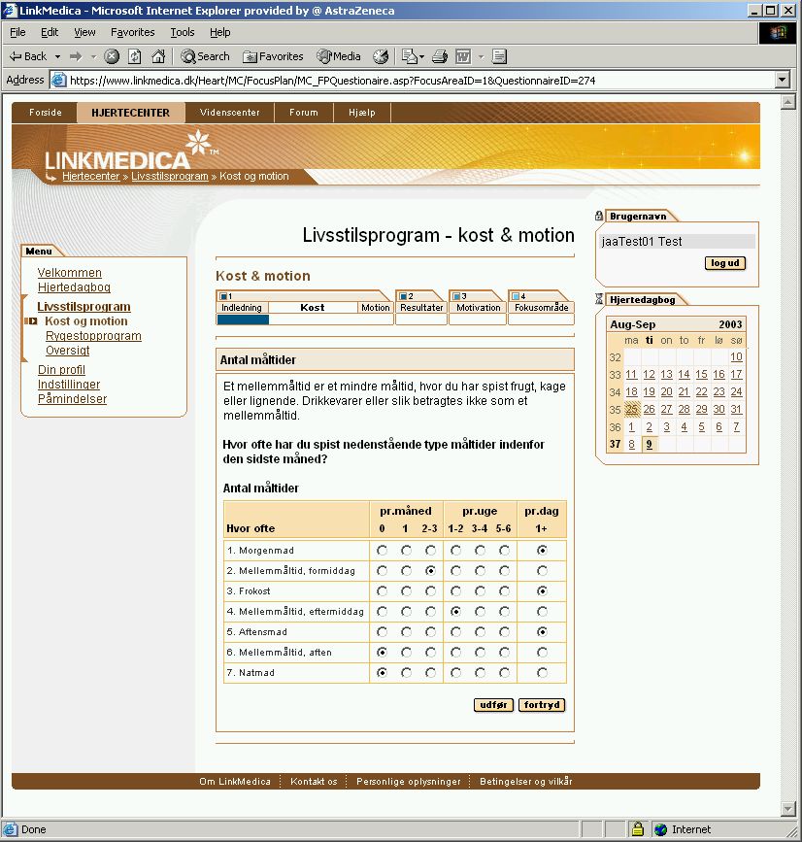Screen dimensions: 802x842
Task: Click the log ud button
Action: [724, 263]
